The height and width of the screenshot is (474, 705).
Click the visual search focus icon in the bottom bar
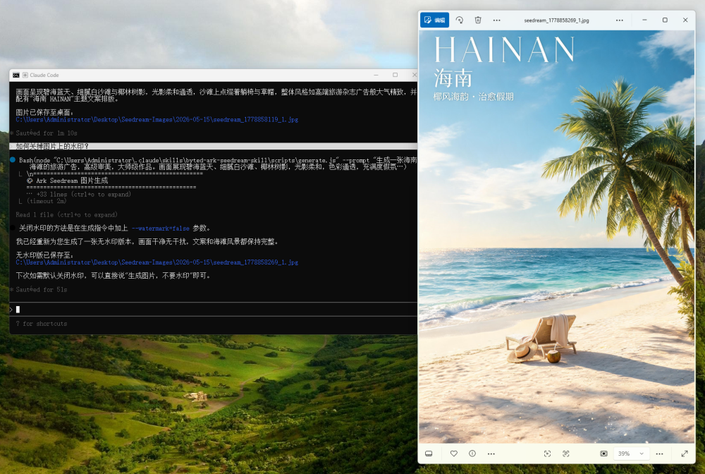click(547, 454)
